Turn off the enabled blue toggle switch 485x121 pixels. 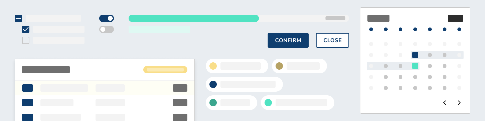coord(107,18)
